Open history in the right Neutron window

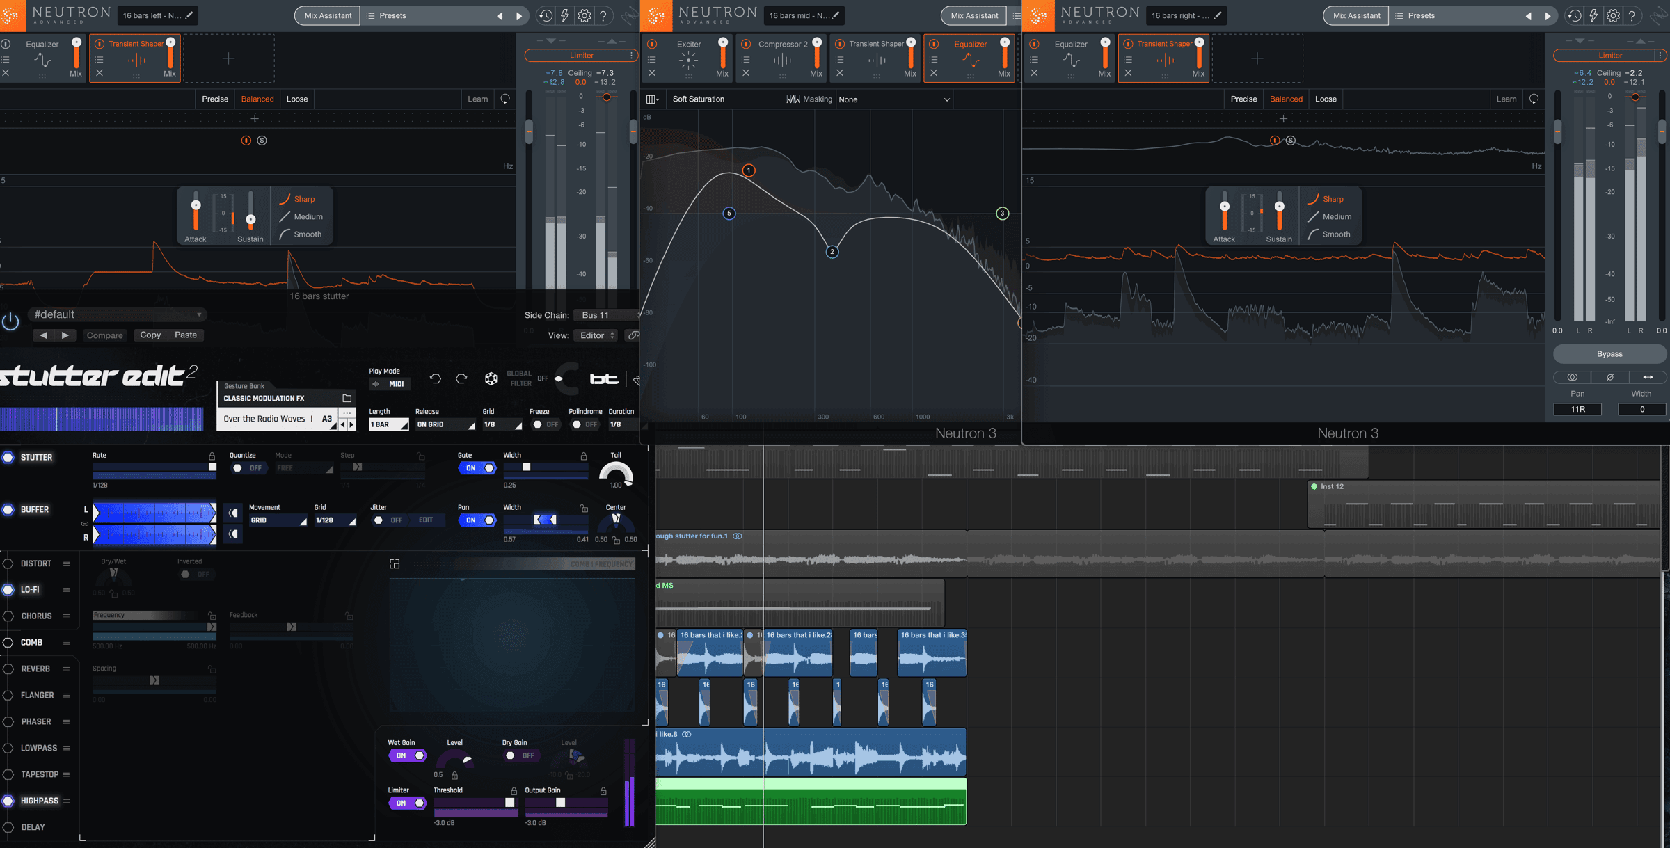[1574, 15]
